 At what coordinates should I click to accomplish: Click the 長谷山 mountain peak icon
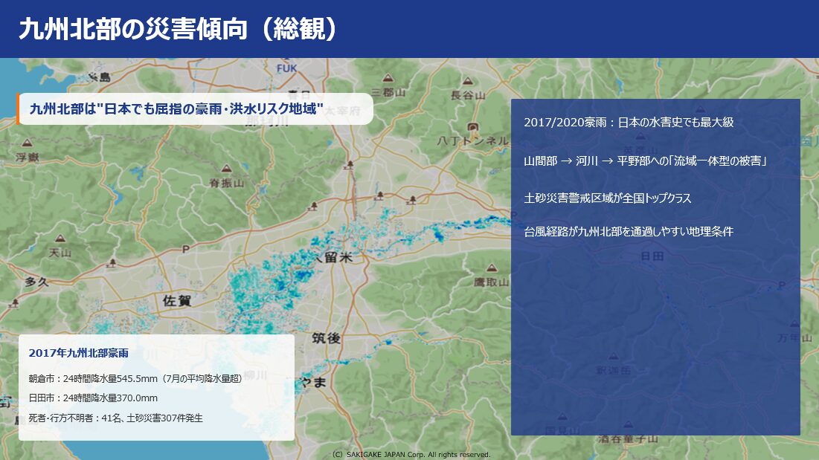pyautogui.click(x=467, y=80)
